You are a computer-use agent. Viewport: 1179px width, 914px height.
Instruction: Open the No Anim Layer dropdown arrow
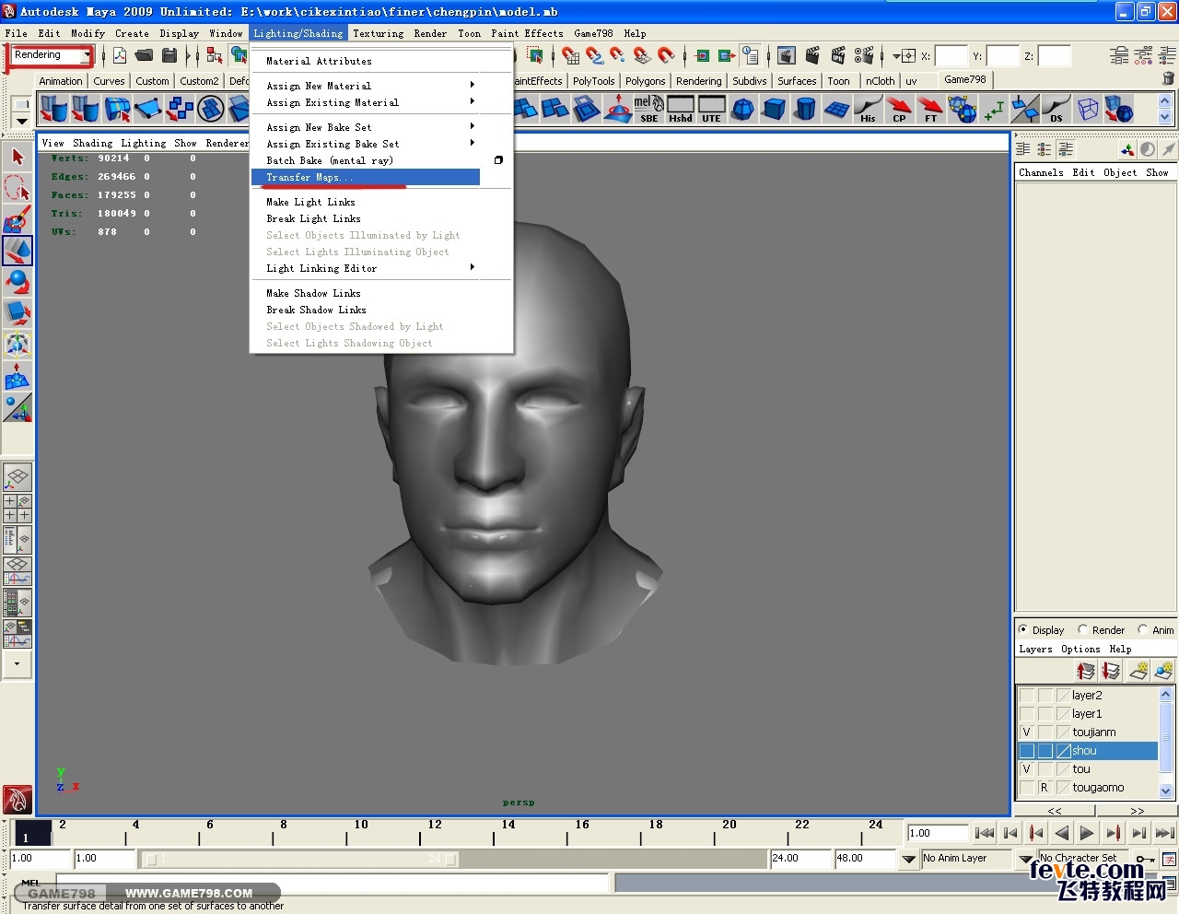tap(909, 859)
